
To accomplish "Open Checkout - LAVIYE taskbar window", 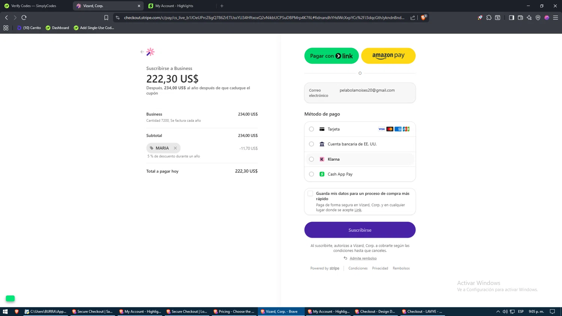I will click(x=422, y=312).
